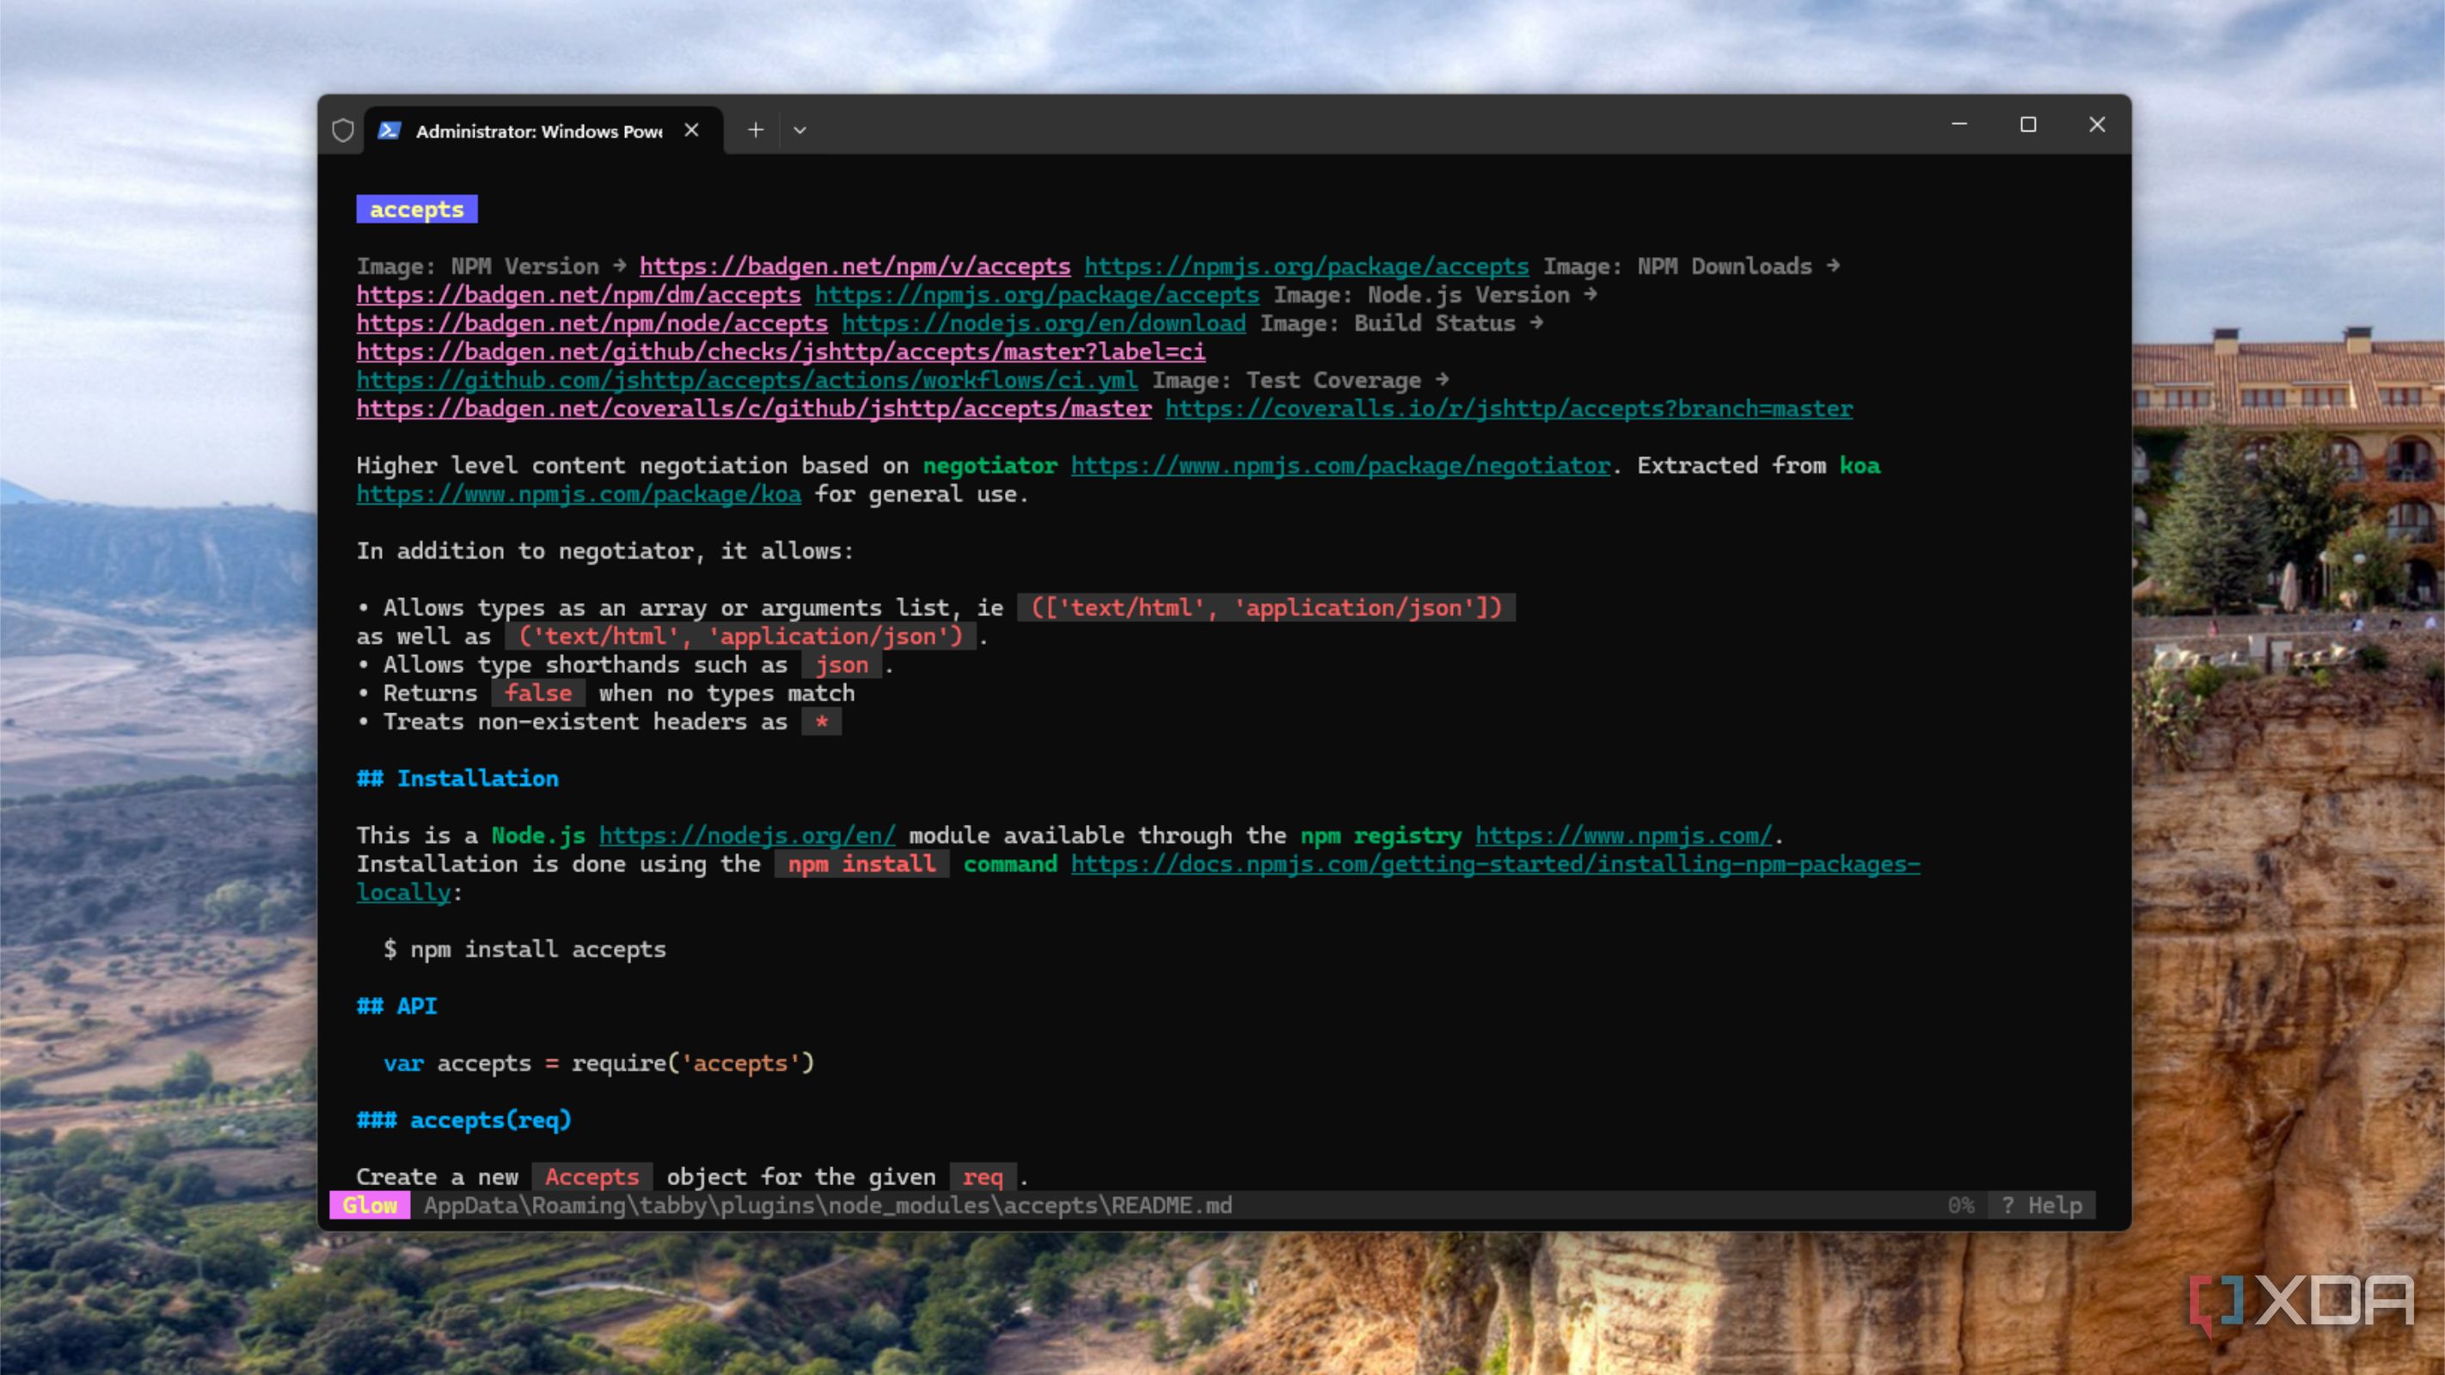Open github.com jshttp accepts workflows ci.yml link
2445x1375 pixels.
point(747,381)
